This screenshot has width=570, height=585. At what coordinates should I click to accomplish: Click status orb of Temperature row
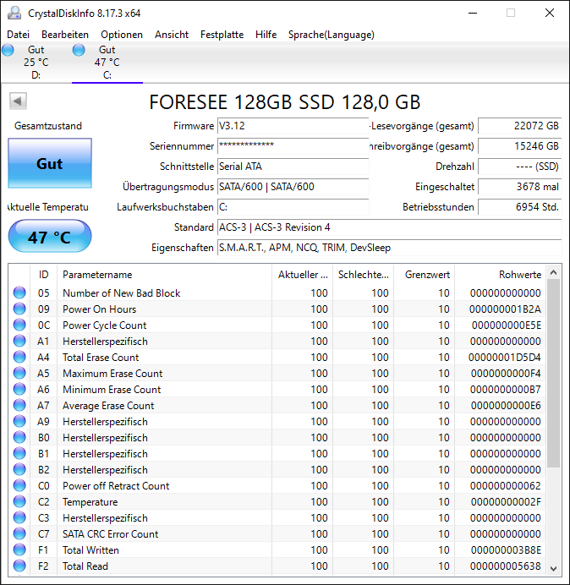(x=19, y=501)
